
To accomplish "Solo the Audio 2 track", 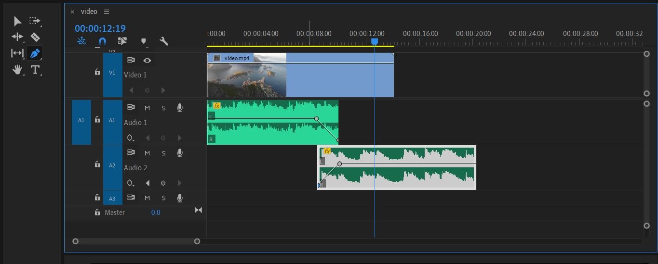I will [x=163, y=153].
